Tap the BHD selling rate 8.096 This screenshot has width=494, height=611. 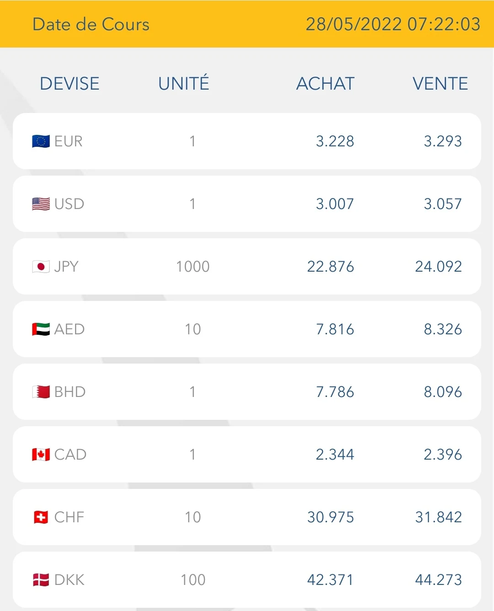[443, 392]
